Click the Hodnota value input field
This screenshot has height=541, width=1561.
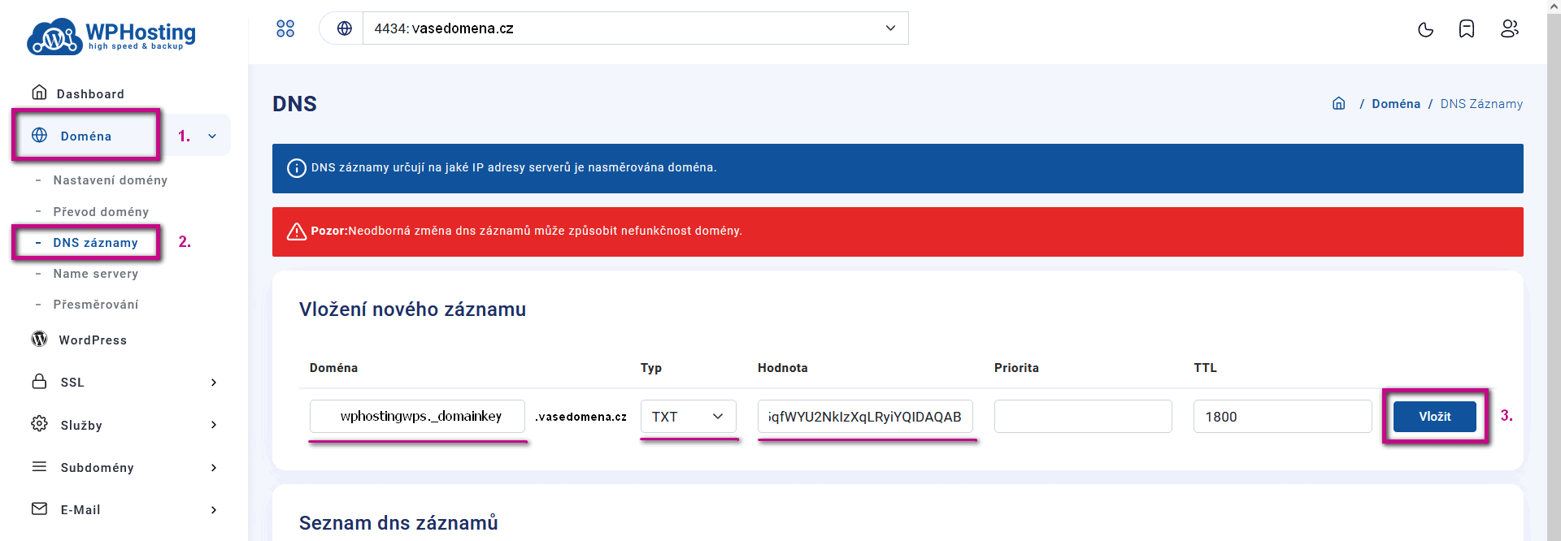(864, 417)
